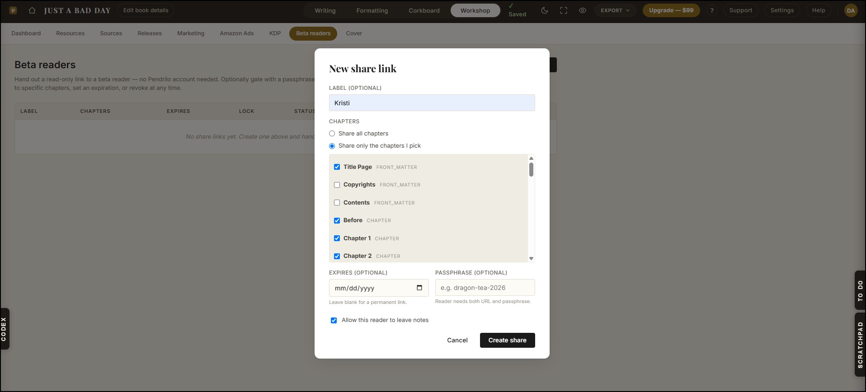The image size is (866, 392).
Task: Uncheck the Chapter 1 checkbox
Action: 337,238
